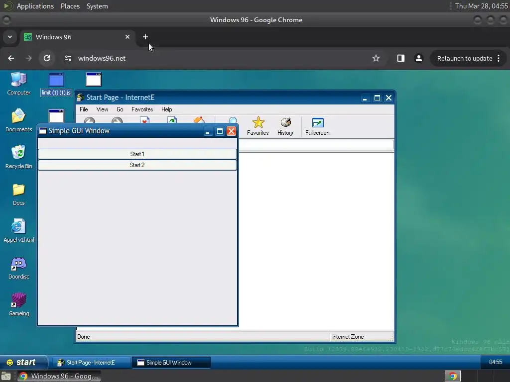Switch to Start Page - InternetE taskbar button

point(91,363)
